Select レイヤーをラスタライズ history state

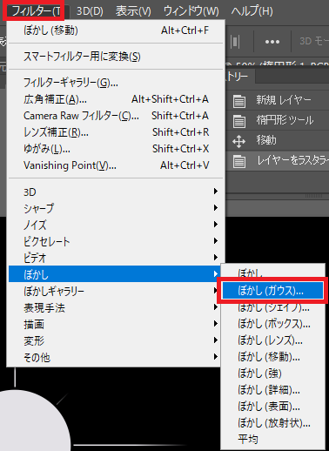(x=278, y=161)
